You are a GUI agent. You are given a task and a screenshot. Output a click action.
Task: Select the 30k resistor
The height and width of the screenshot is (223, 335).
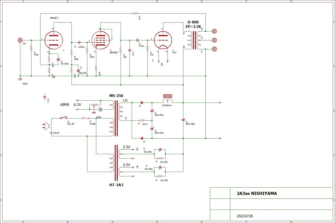[x=121, y=51]
